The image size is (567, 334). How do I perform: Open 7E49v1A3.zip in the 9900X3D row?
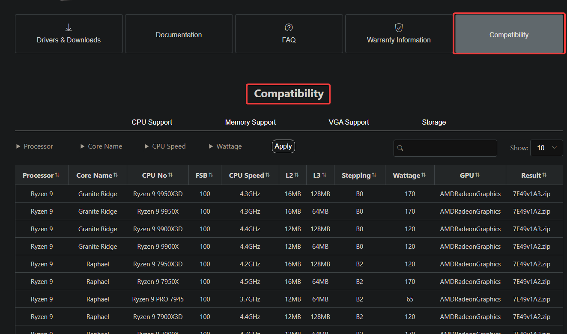(532, 229)
